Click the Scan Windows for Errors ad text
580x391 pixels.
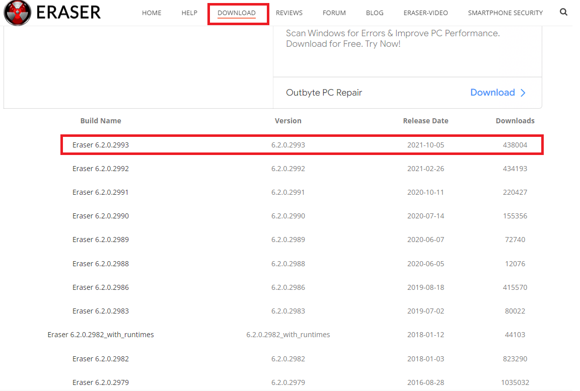tap(393, 38)
